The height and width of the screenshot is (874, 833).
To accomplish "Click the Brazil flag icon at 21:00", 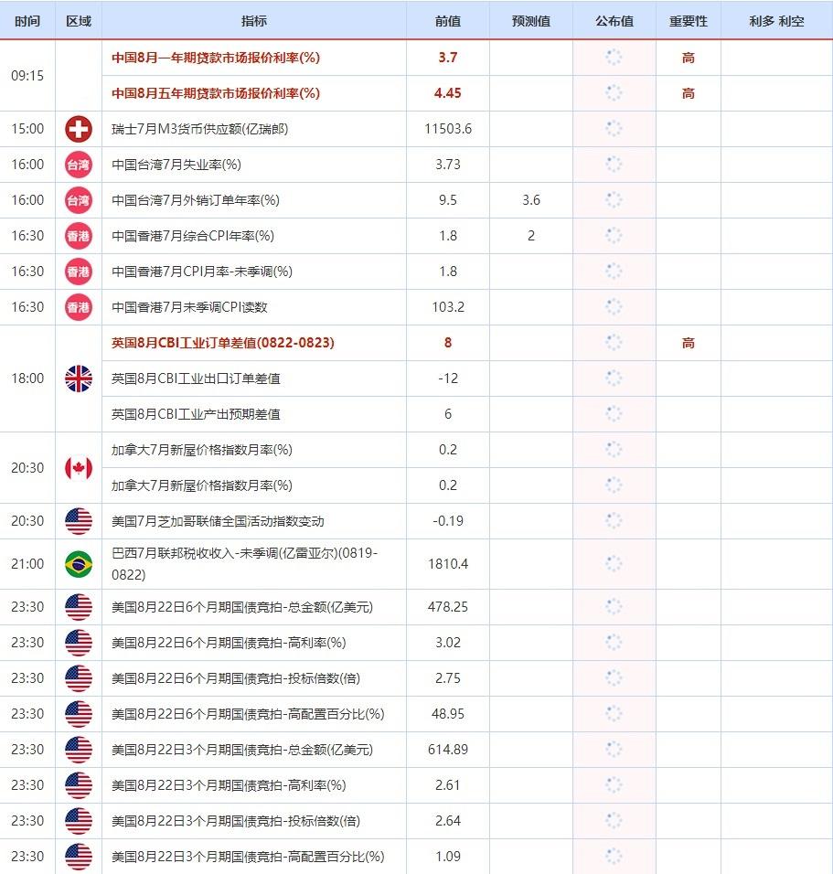I will click(79, 564).
